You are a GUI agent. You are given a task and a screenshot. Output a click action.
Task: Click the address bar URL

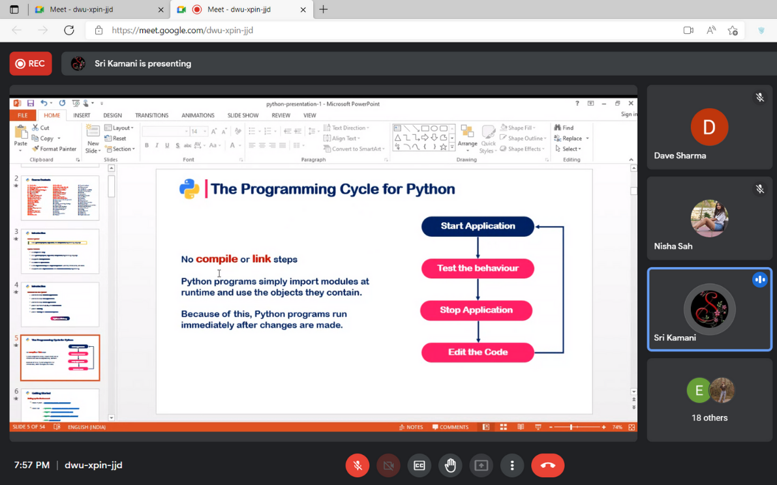[183, 30]
